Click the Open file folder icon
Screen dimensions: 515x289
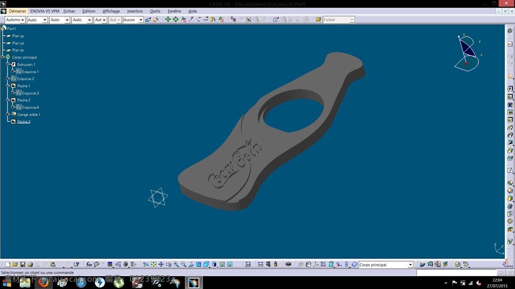[15, 265]
